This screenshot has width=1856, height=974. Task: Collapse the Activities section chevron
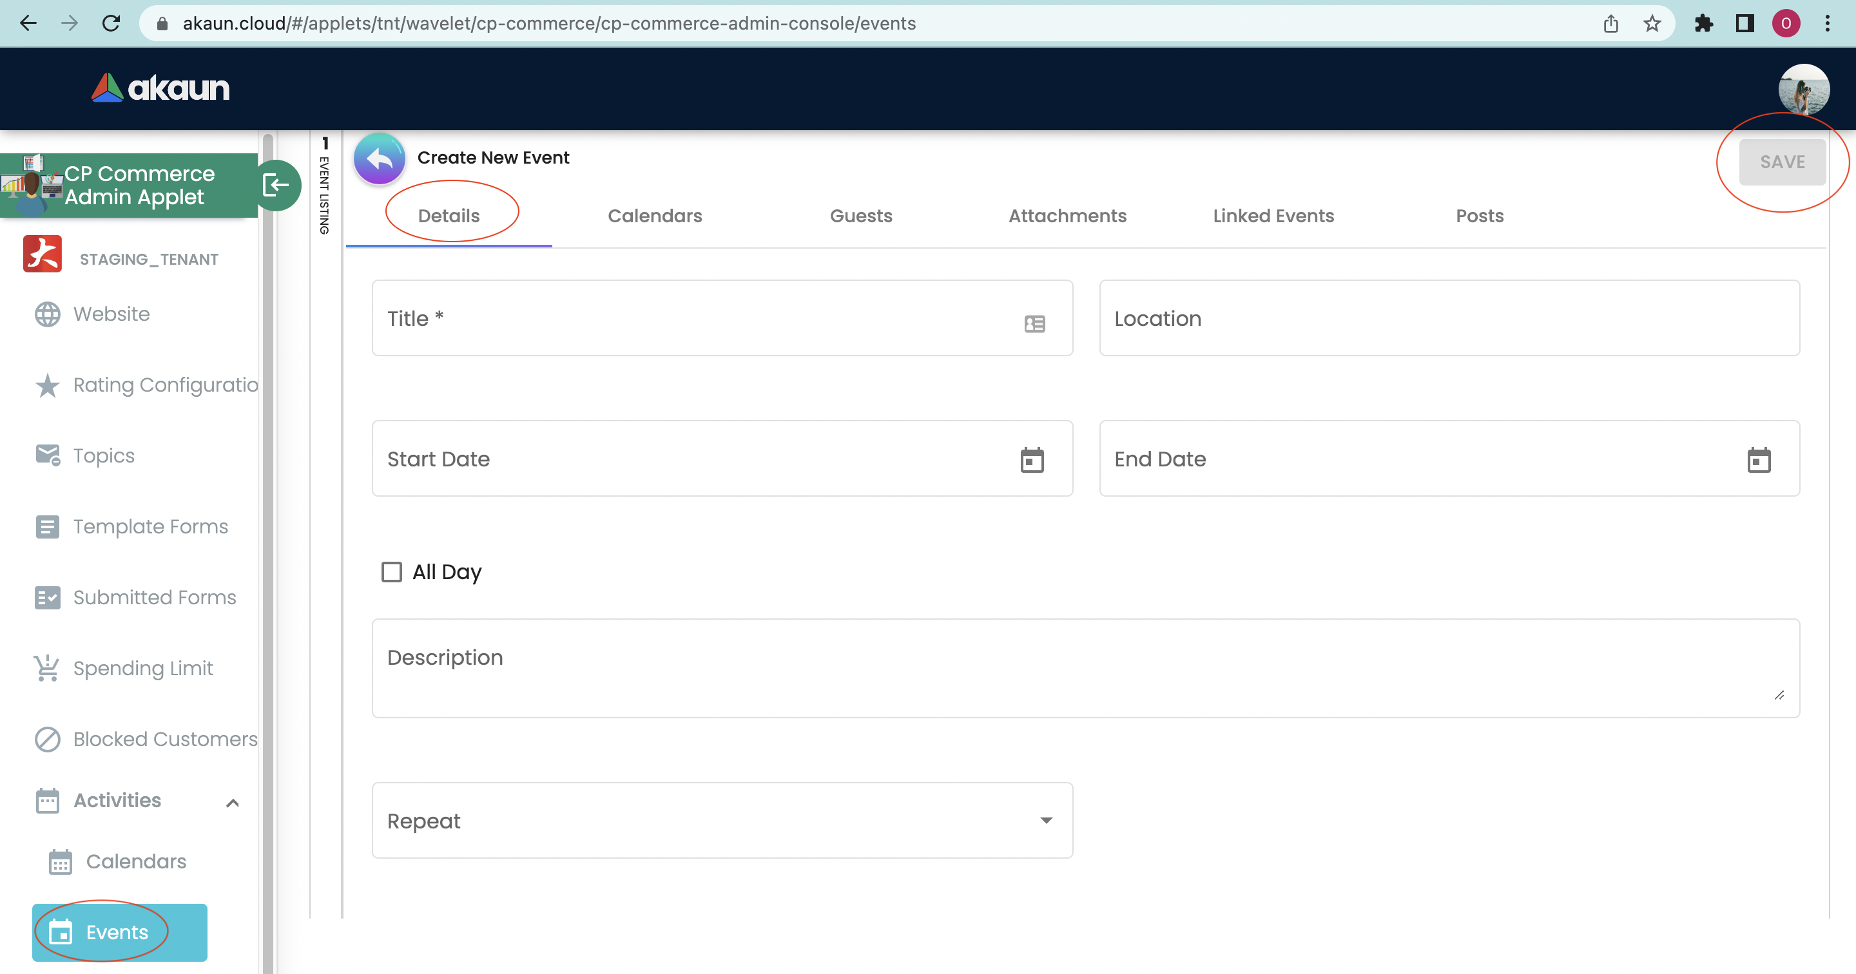pyautogui.click(x=232, y=803)
